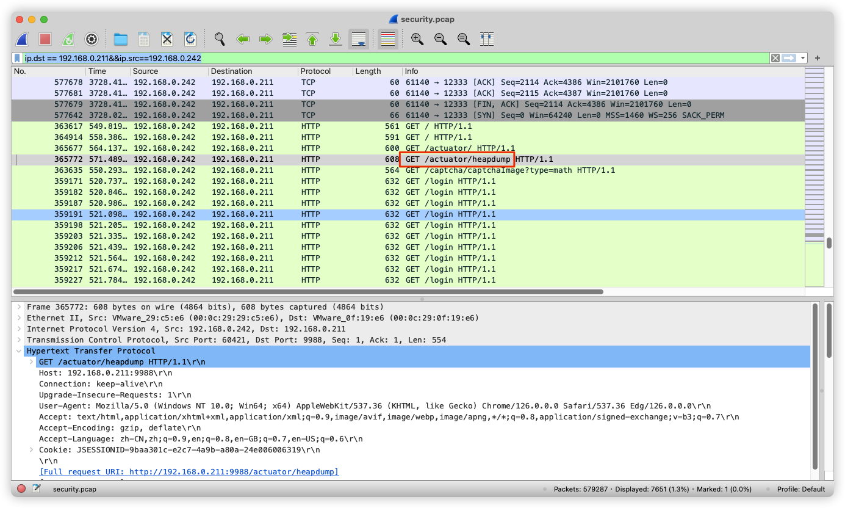Click the zoom out magnifier icon

tap(440, 40)
